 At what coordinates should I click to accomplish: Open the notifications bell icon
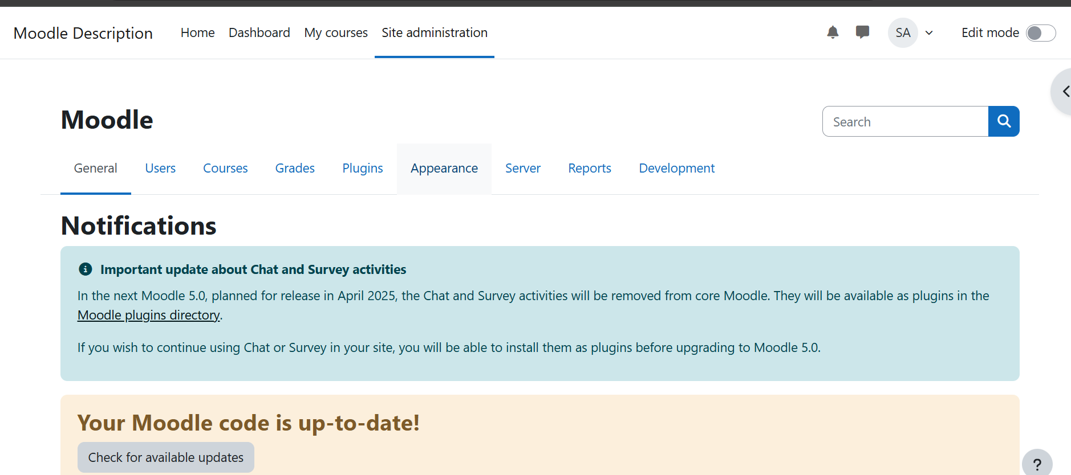833,32
